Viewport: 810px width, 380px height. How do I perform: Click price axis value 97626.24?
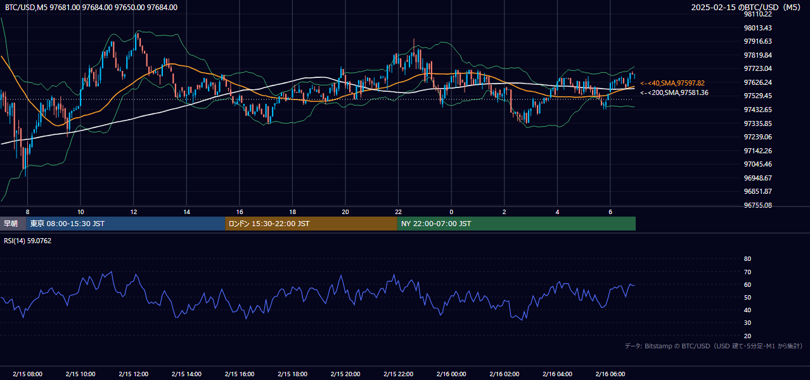(757, 82)
